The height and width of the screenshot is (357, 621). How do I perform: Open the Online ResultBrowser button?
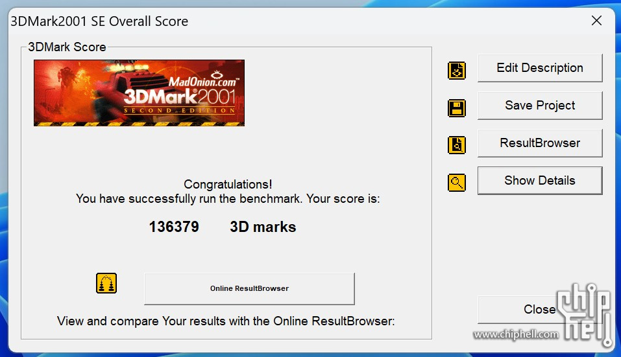pos(250,288)
